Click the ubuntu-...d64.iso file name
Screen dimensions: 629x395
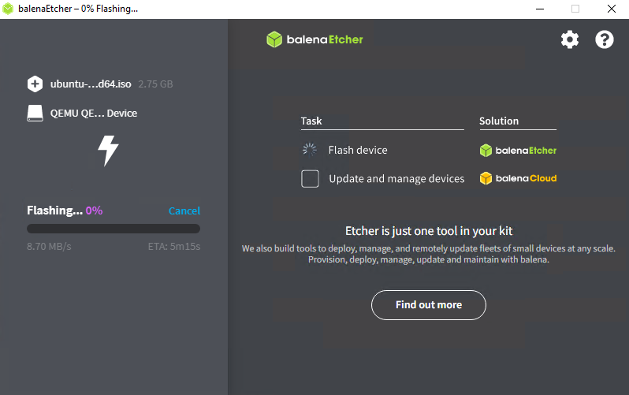point(91,84)
